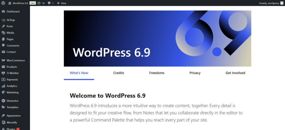Click the comments bubble icon in admin bar
285x130 pixels.
coord(49,3)
